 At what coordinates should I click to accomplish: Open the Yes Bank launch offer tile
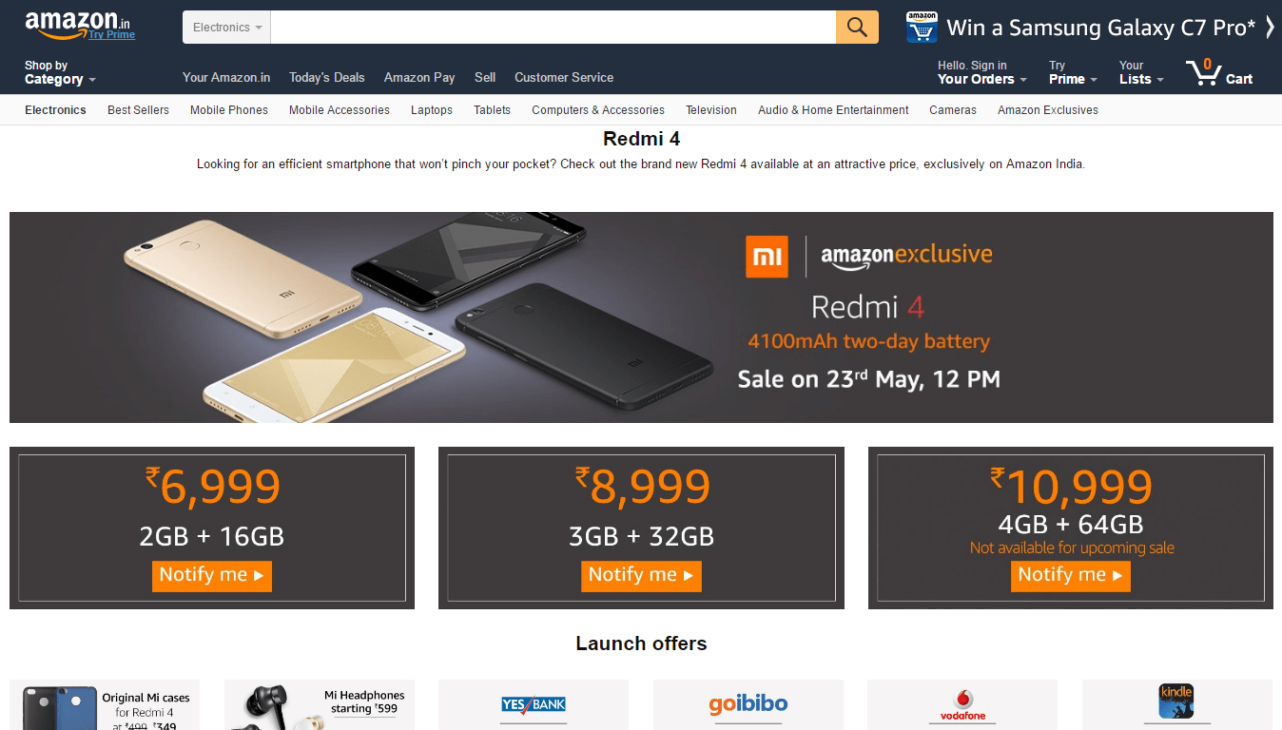pyautogui.click(x=534, y=704)
